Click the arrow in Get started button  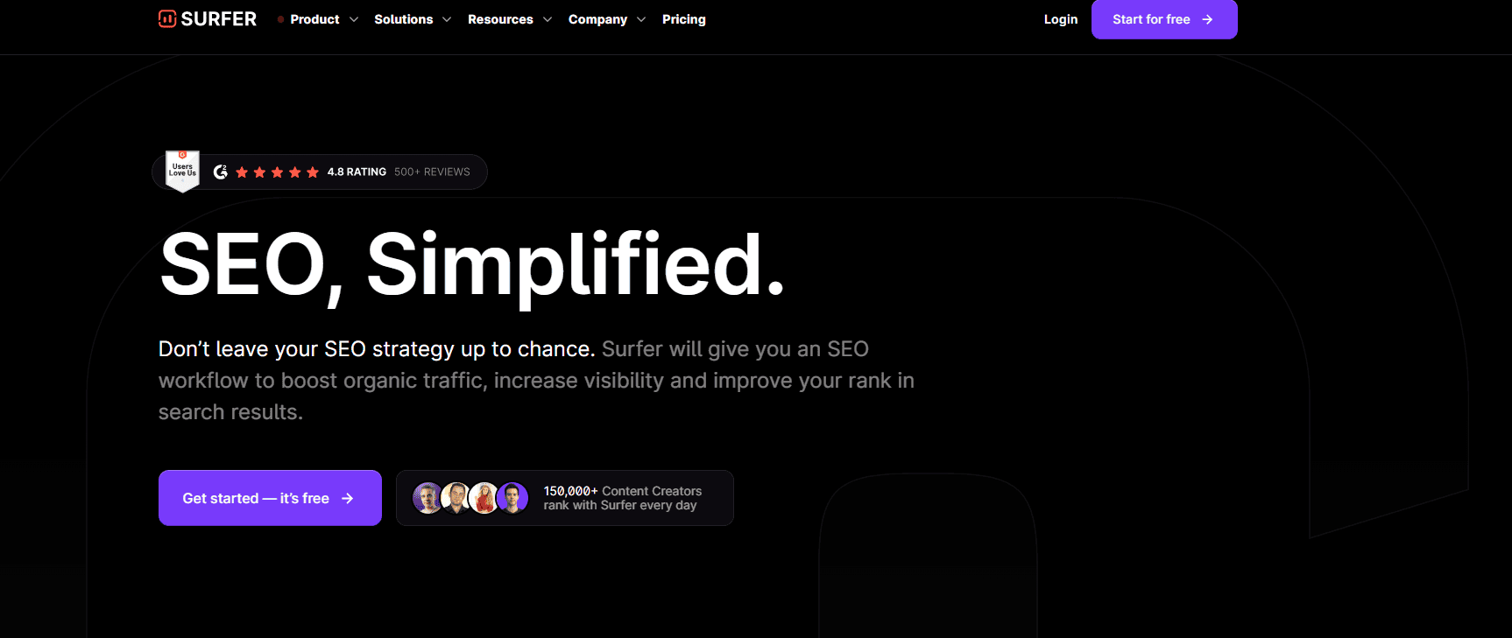348,498
